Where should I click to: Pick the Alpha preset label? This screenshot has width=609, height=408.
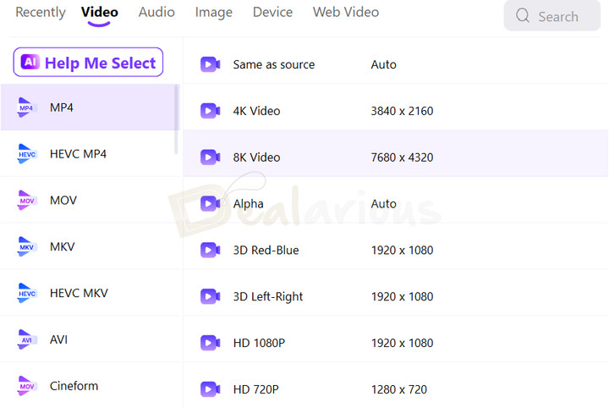tap(248, 204)
